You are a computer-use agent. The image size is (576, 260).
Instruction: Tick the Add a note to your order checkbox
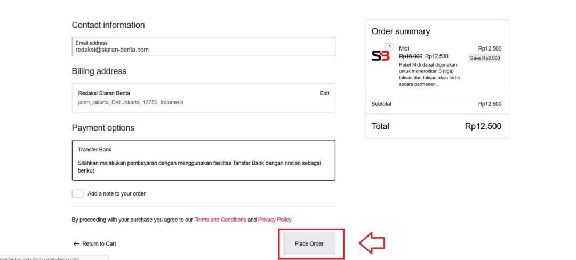click(x=78, y=193)
